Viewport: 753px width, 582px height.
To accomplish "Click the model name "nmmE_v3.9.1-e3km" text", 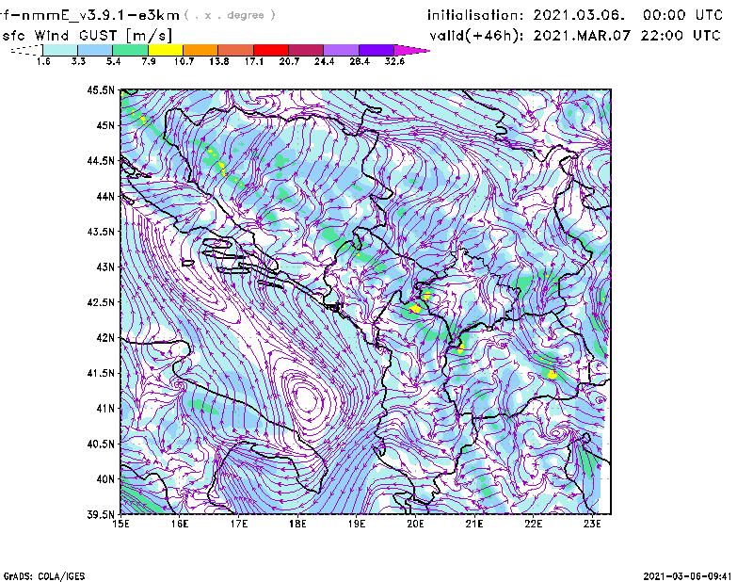I will 101,15.
